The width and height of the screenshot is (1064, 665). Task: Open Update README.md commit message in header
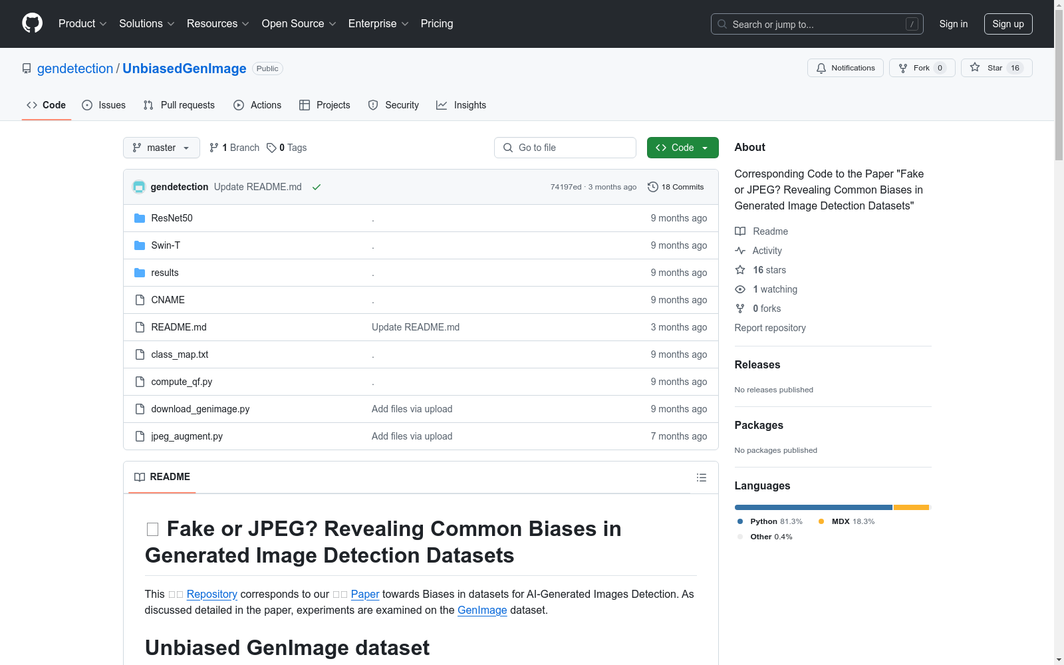[258, 187]
